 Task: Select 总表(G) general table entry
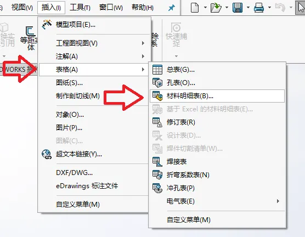coord(217,70)
